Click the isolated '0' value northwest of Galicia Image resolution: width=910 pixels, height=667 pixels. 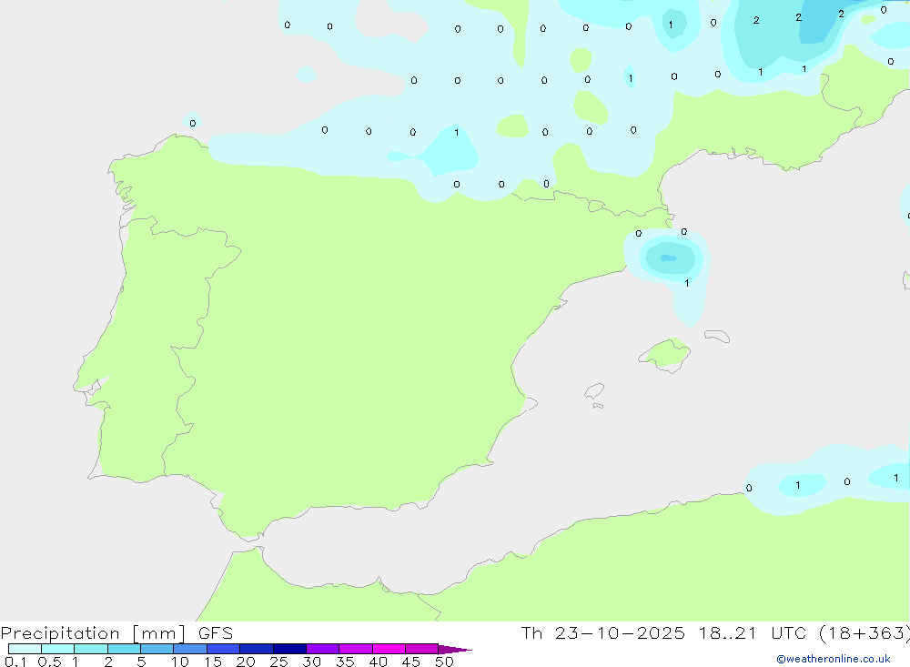193,123
